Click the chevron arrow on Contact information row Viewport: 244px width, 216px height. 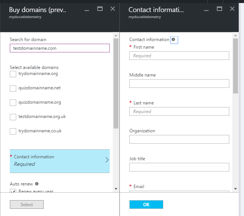coord(107,160)
